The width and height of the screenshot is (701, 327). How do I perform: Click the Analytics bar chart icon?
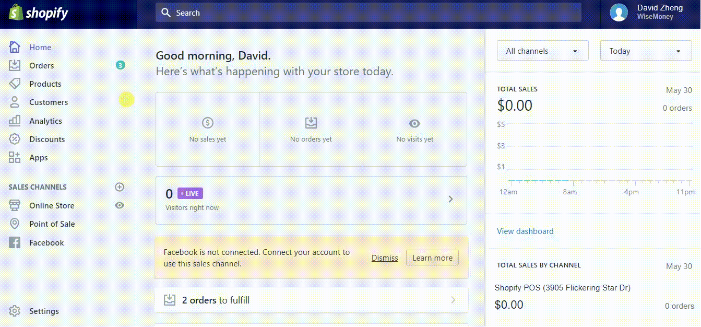[15, 121]
